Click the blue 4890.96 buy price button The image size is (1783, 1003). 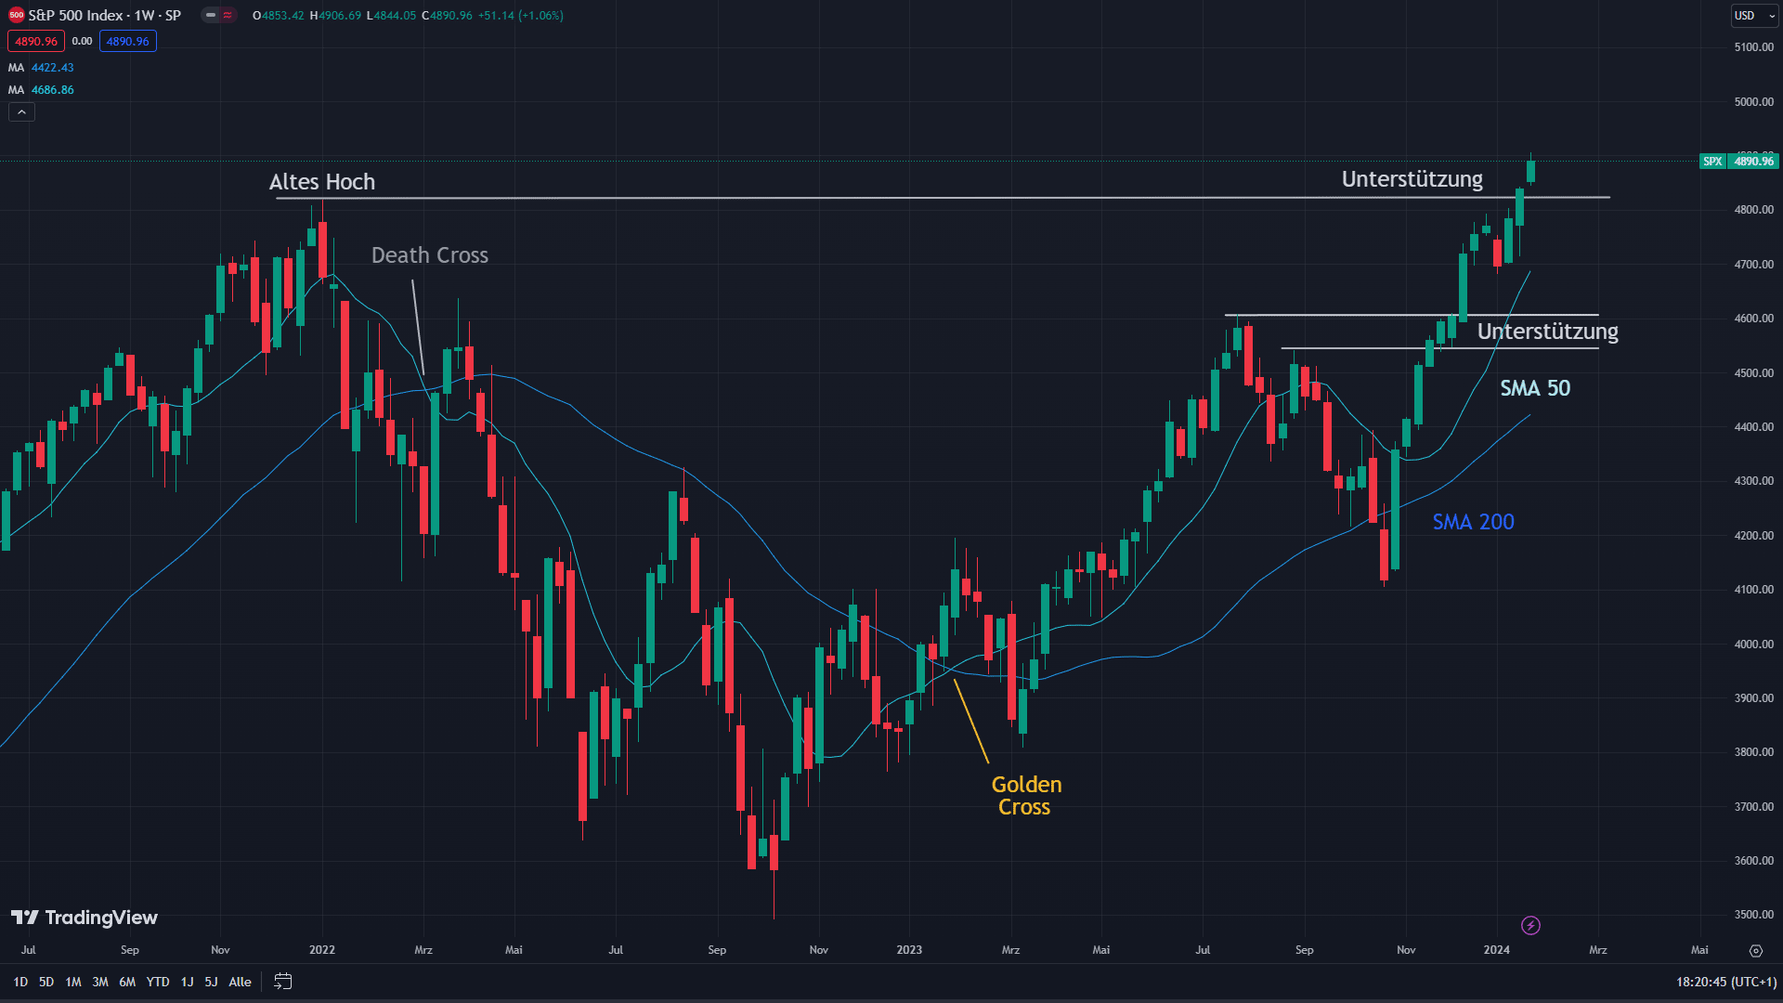128,41
